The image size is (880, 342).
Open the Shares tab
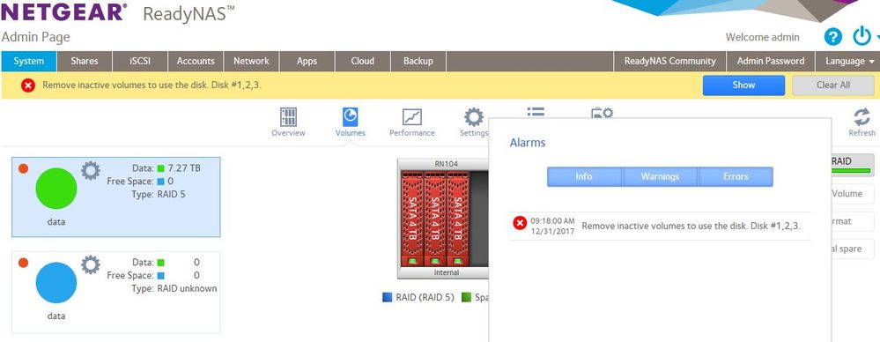85,61
